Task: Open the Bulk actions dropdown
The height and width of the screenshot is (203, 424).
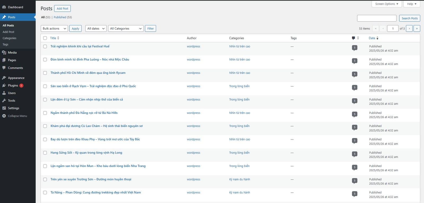Action: [x=54, y=29]
